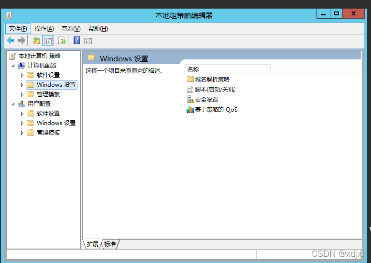The width and height of the screenshot is (371, 263).
Task: Expand 软件设置 under 计算机配置
Action: coord(22,75)
